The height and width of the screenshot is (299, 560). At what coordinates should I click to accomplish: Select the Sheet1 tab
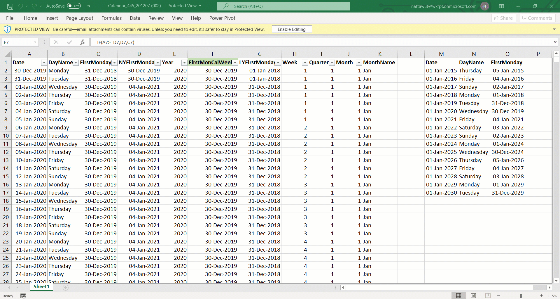pos(41,287)
